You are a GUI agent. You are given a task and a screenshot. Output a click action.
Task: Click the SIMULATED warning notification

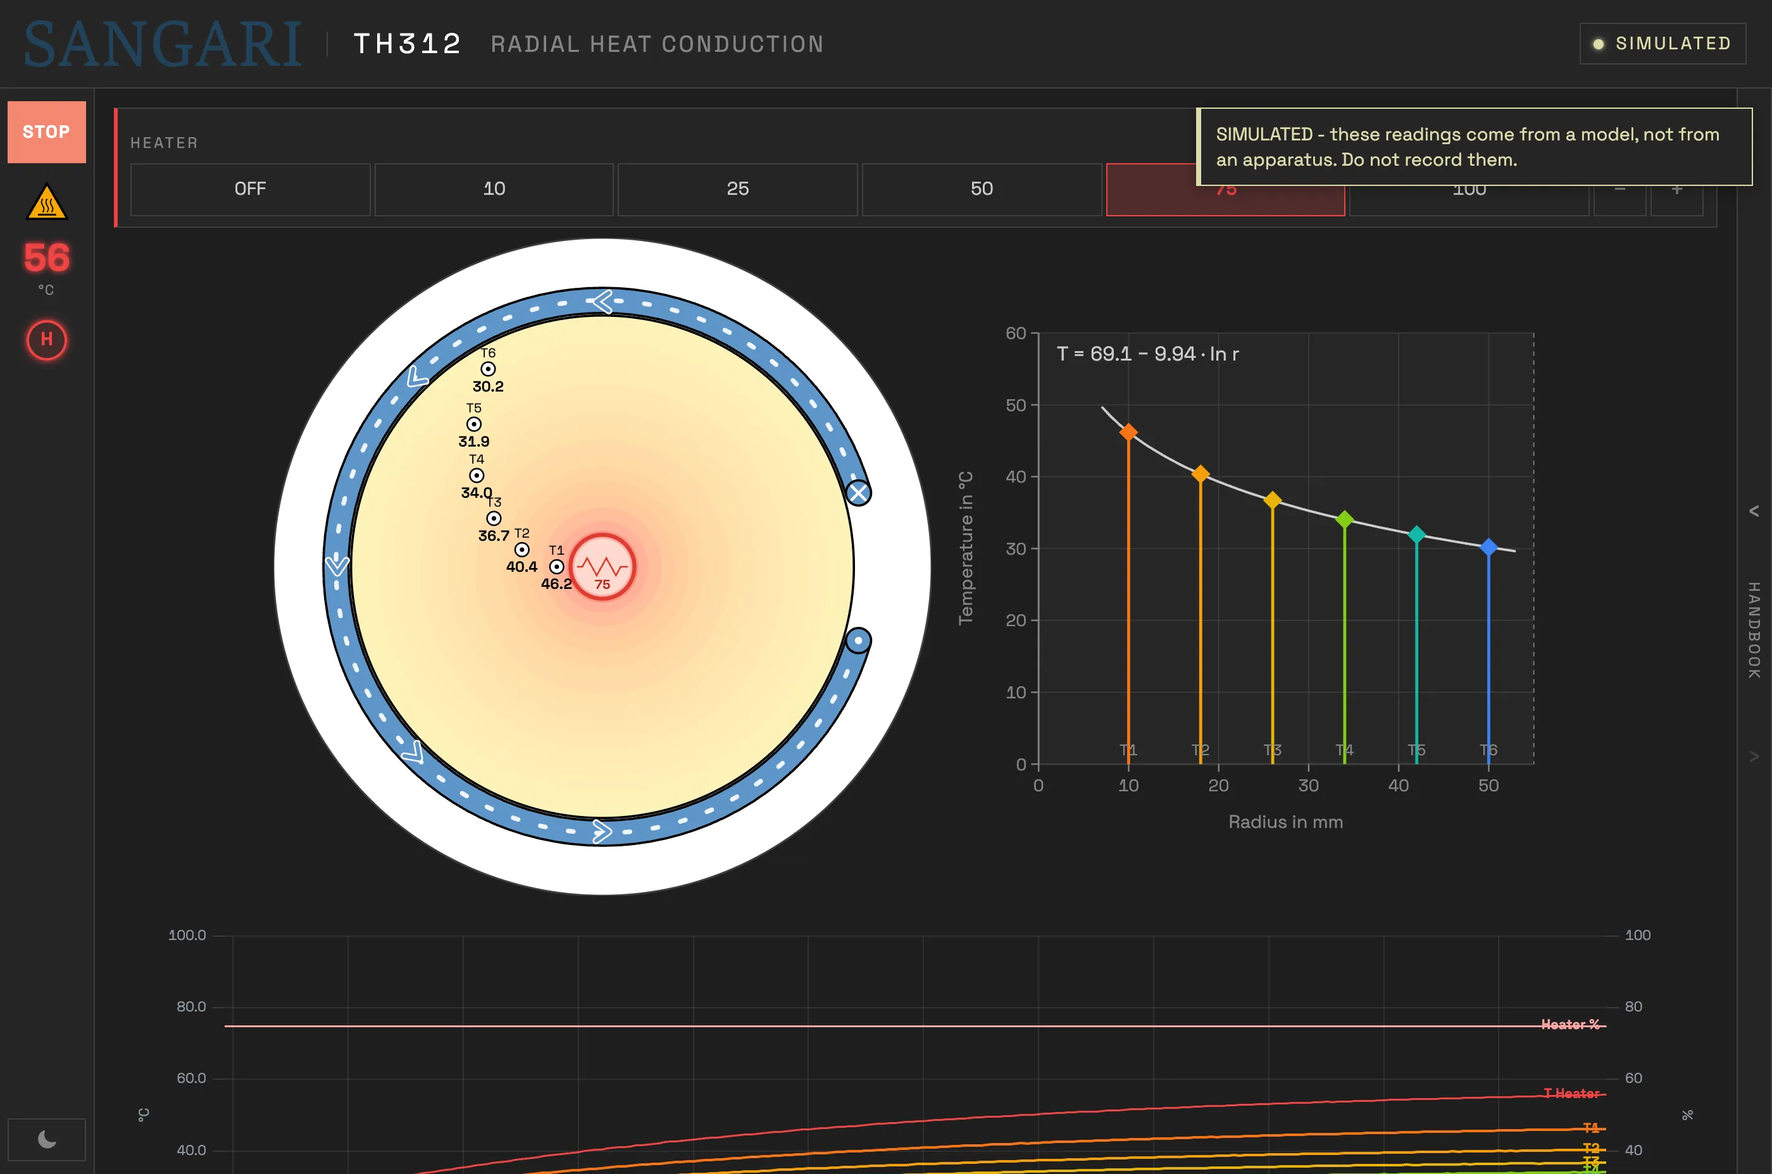point(1474,147)
